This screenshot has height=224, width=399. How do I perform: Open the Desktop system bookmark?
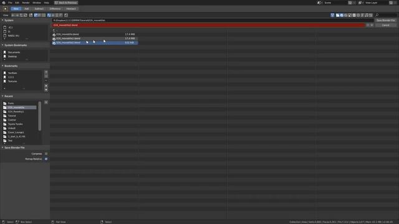tap(12, 57)
